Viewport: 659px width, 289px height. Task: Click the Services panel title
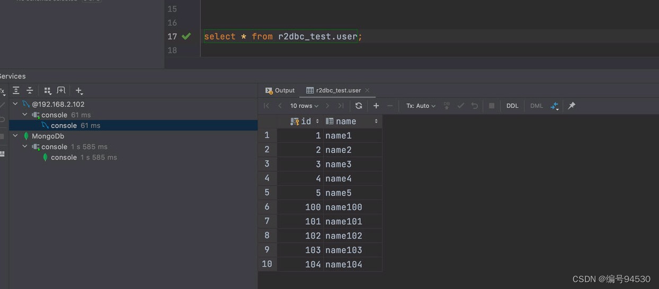point(13,76)
